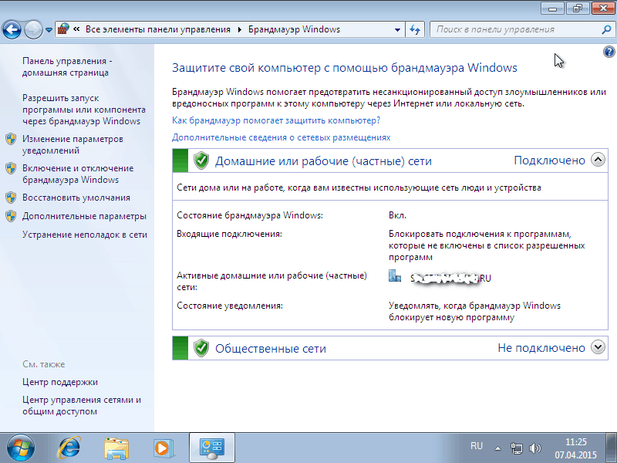Image resolution: width=617 pixels, height=463 pixels.
Task: Click the 'Не подключено' status text
Action: tap(541, 348)
